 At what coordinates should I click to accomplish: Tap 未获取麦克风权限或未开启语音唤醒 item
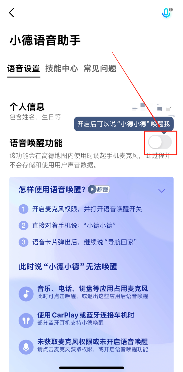click(93, 345)
